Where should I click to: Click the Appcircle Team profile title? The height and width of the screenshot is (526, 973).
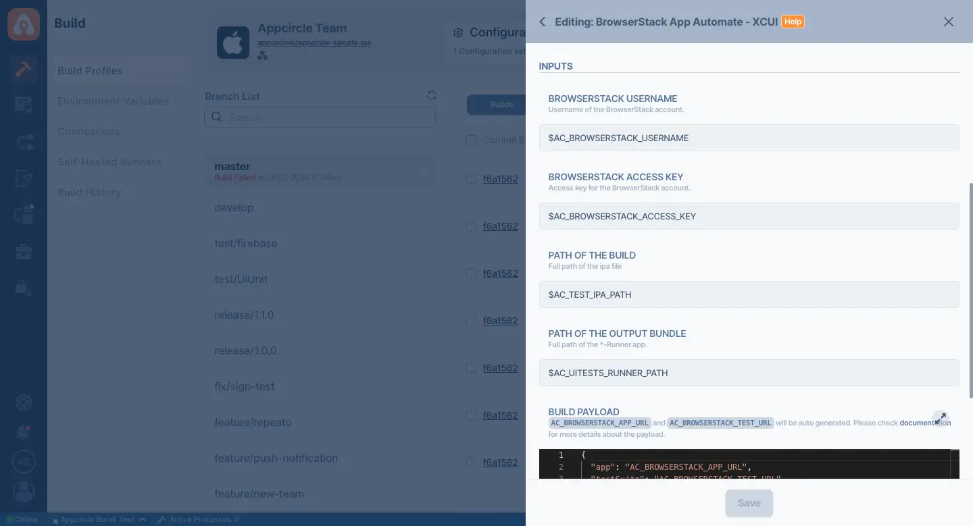[302, 28]
